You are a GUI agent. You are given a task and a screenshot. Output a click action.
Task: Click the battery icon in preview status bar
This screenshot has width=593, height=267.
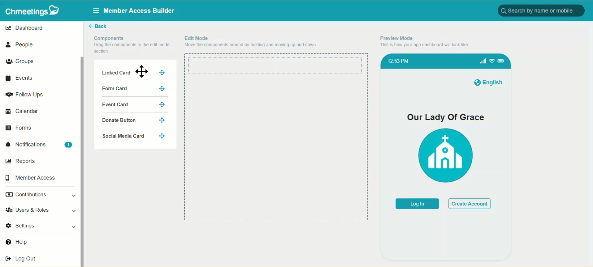click(501, 61)
